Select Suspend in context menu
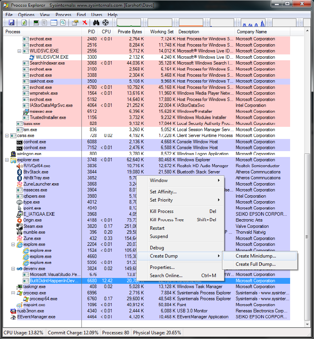Viewport: 314px width, 339px height. 180,236
